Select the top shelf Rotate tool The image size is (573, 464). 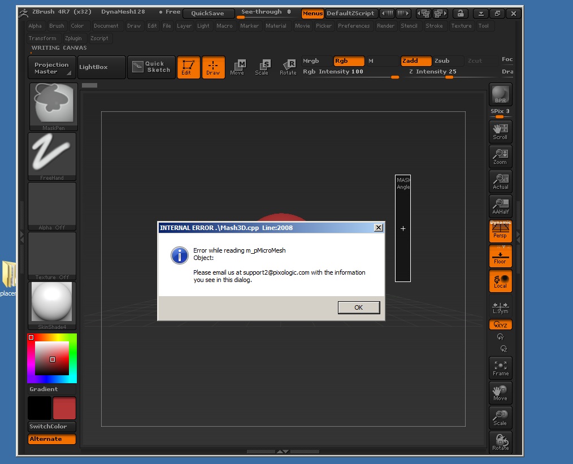pyautogui.click(x=288, y=67)
